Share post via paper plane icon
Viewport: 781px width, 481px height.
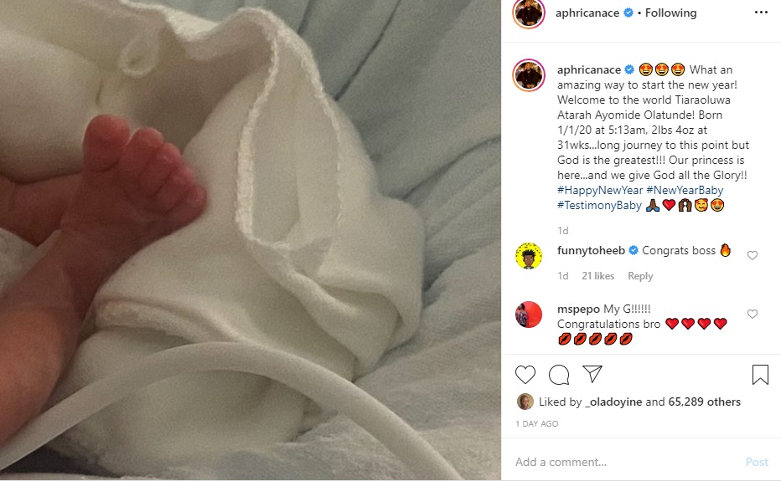592,374
